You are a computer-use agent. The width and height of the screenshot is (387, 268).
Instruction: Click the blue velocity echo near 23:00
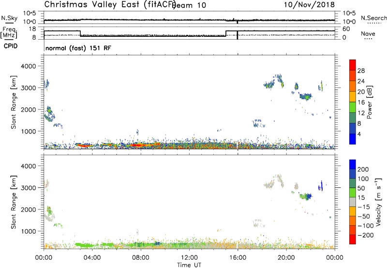321,186
